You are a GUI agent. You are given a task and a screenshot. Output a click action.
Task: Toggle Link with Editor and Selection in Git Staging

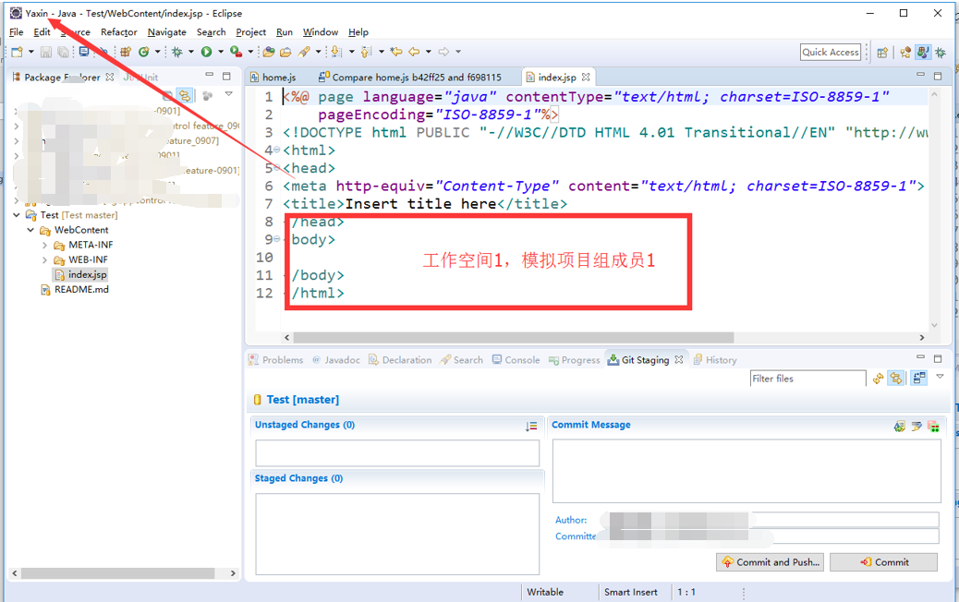pos(896,379)
